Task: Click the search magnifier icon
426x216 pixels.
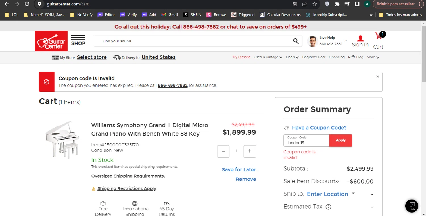Action: click(296, 41)
